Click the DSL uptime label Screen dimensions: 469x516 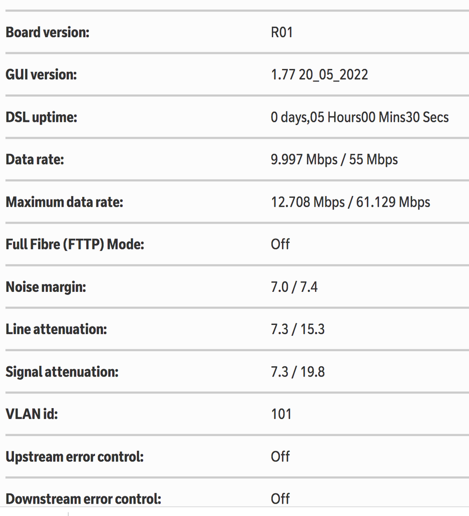pyautogui.click(x=41, y=117)
